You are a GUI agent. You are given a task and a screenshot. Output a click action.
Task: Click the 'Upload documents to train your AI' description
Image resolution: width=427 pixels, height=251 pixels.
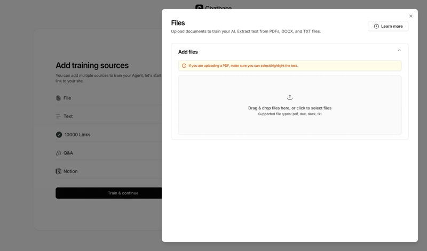coord(246,32)
